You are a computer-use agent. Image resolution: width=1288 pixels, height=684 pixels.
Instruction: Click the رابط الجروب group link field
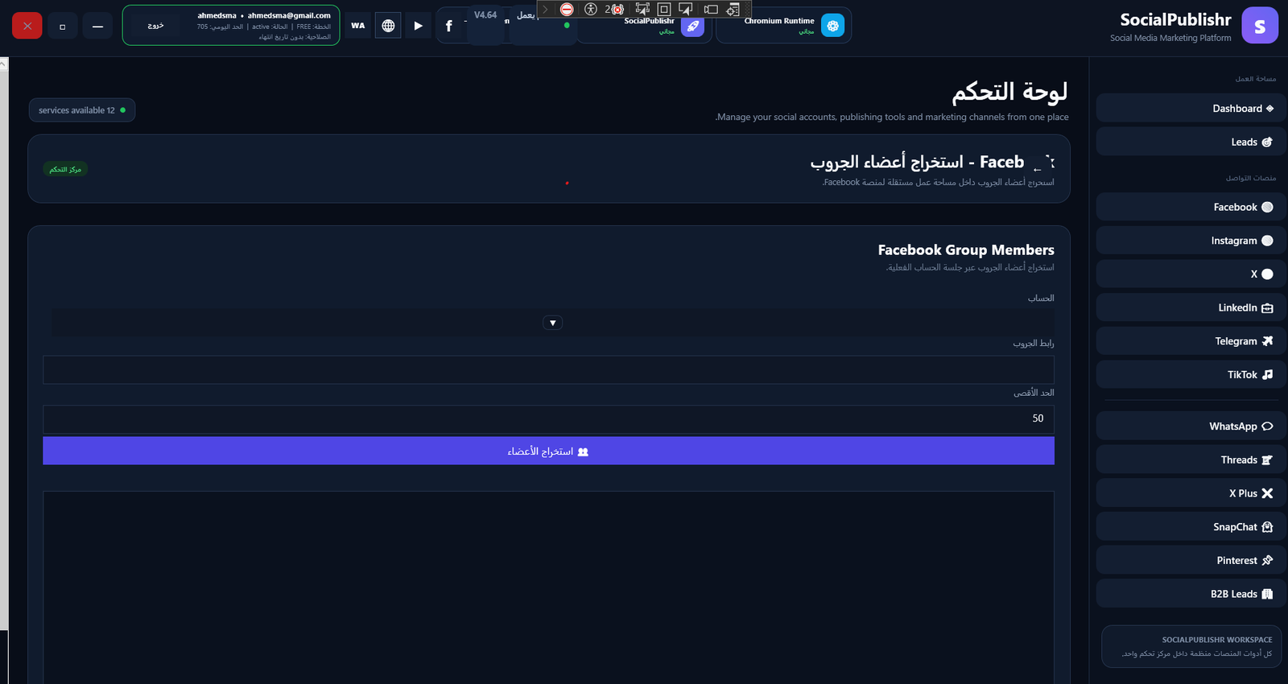tap(548, 370)
